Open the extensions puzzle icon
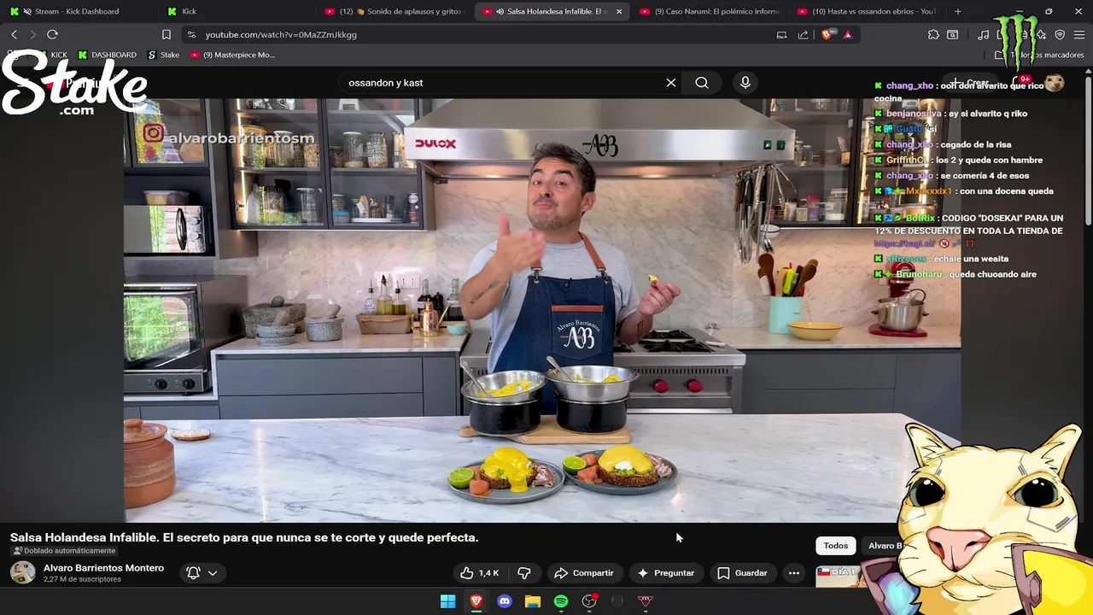1093x615 pixels. coord(933,35)
